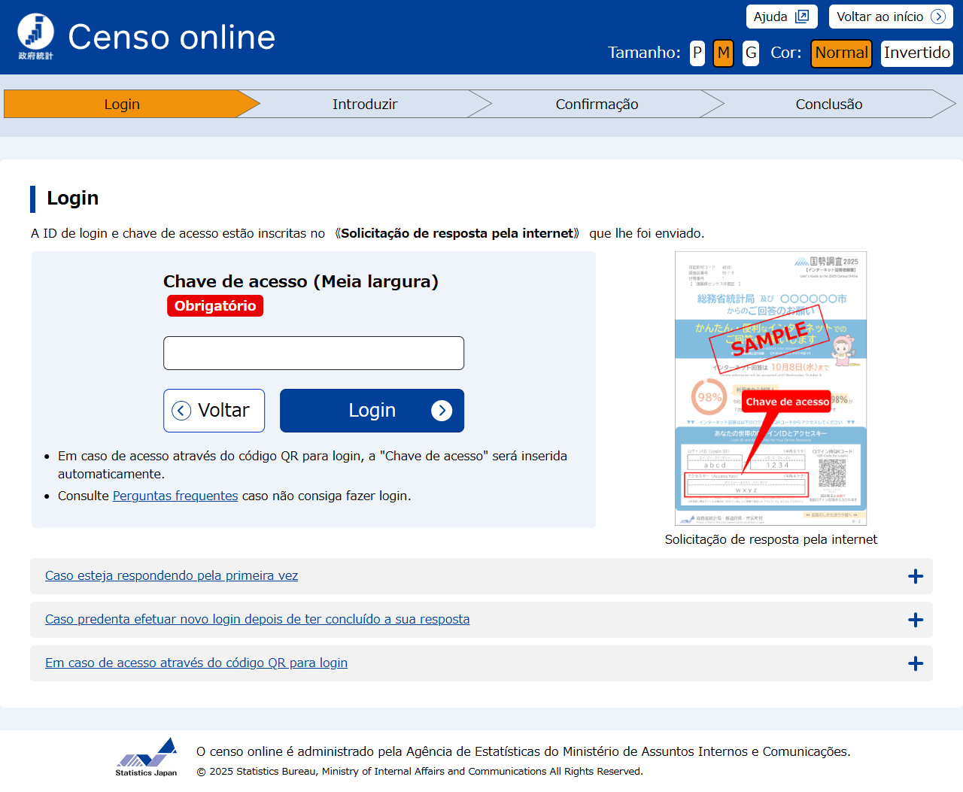
Task: Set text size to G (large)
Action: (x=750, y=53)
